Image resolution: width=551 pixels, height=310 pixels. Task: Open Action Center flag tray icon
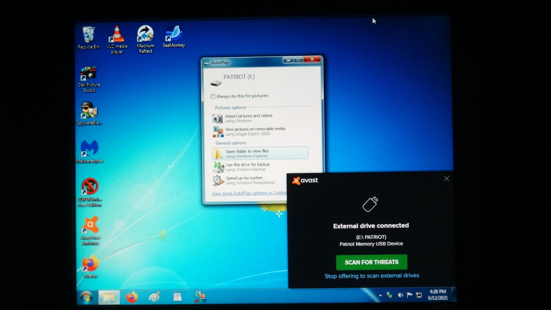[x=410, y=295]
